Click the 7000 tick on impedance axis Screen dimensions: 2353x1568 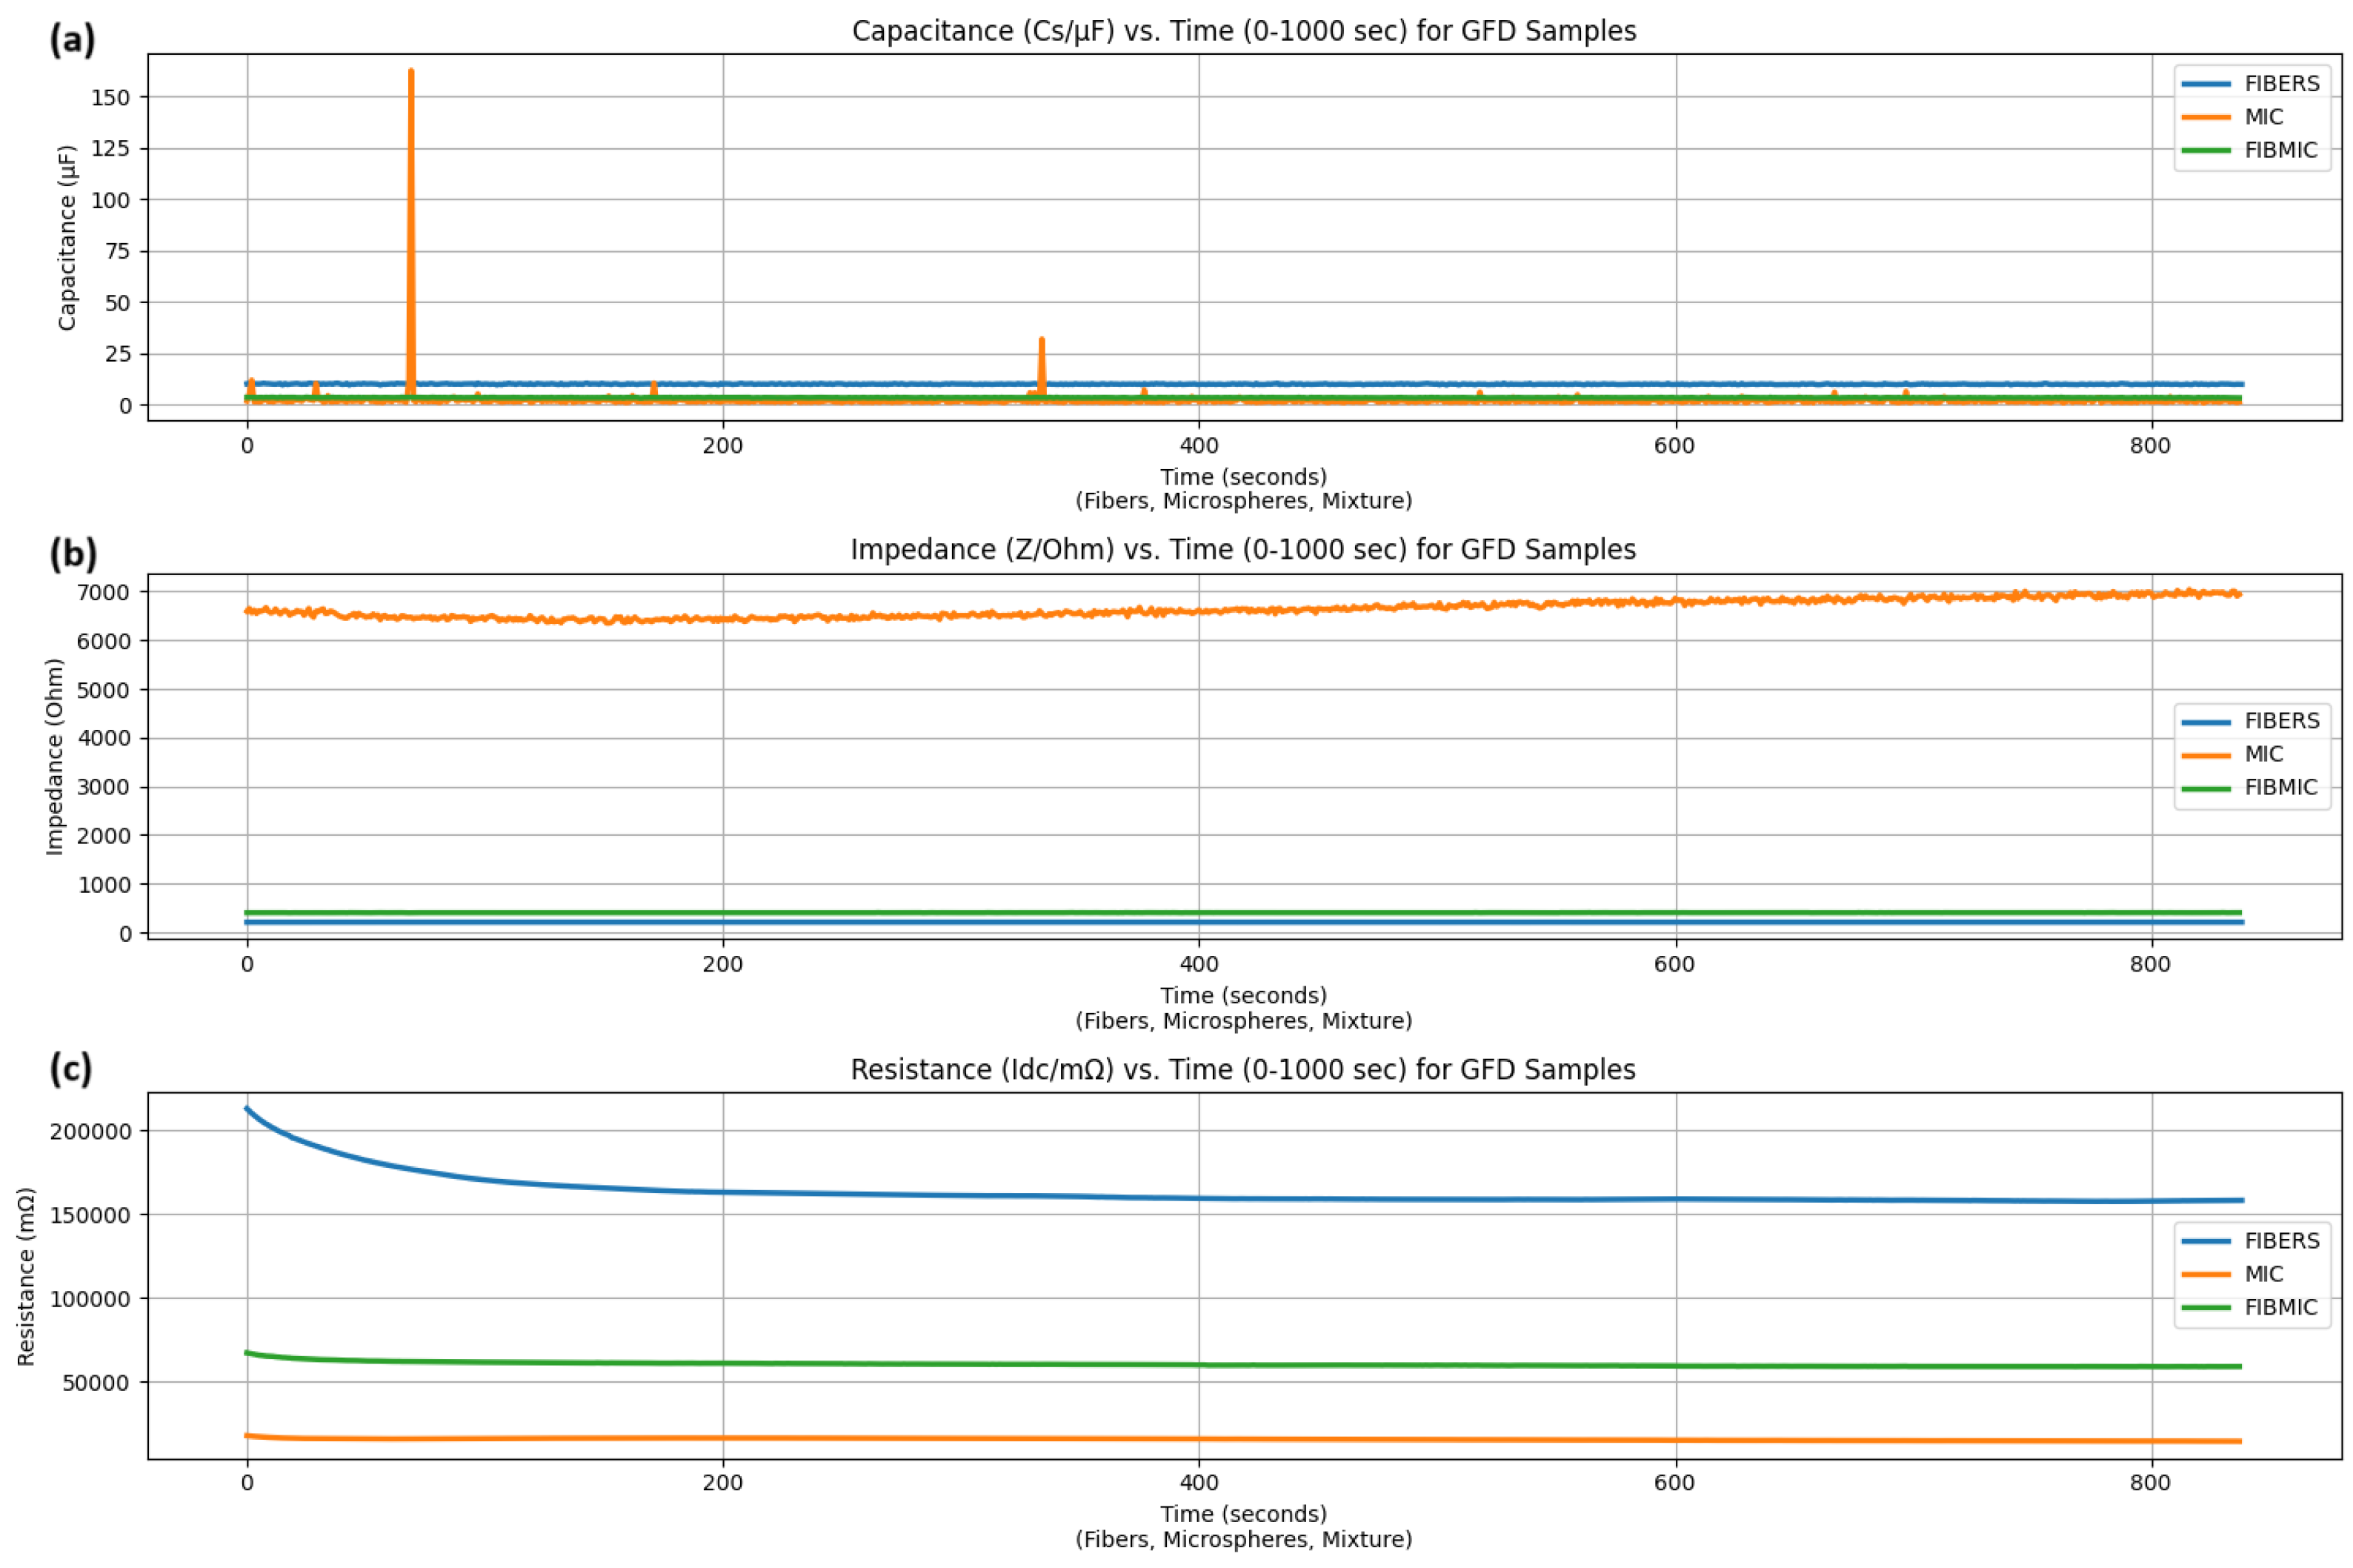point(103,592)
